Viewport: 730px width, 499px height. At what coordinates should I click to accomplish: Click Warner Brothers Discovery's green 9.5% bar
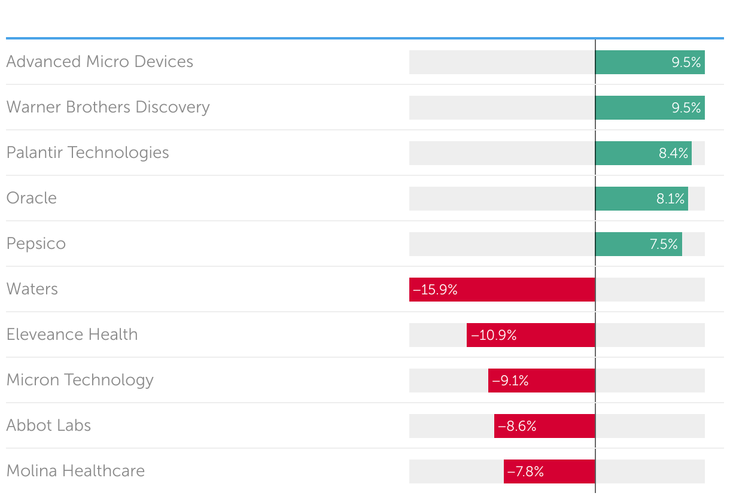point(650,108)
